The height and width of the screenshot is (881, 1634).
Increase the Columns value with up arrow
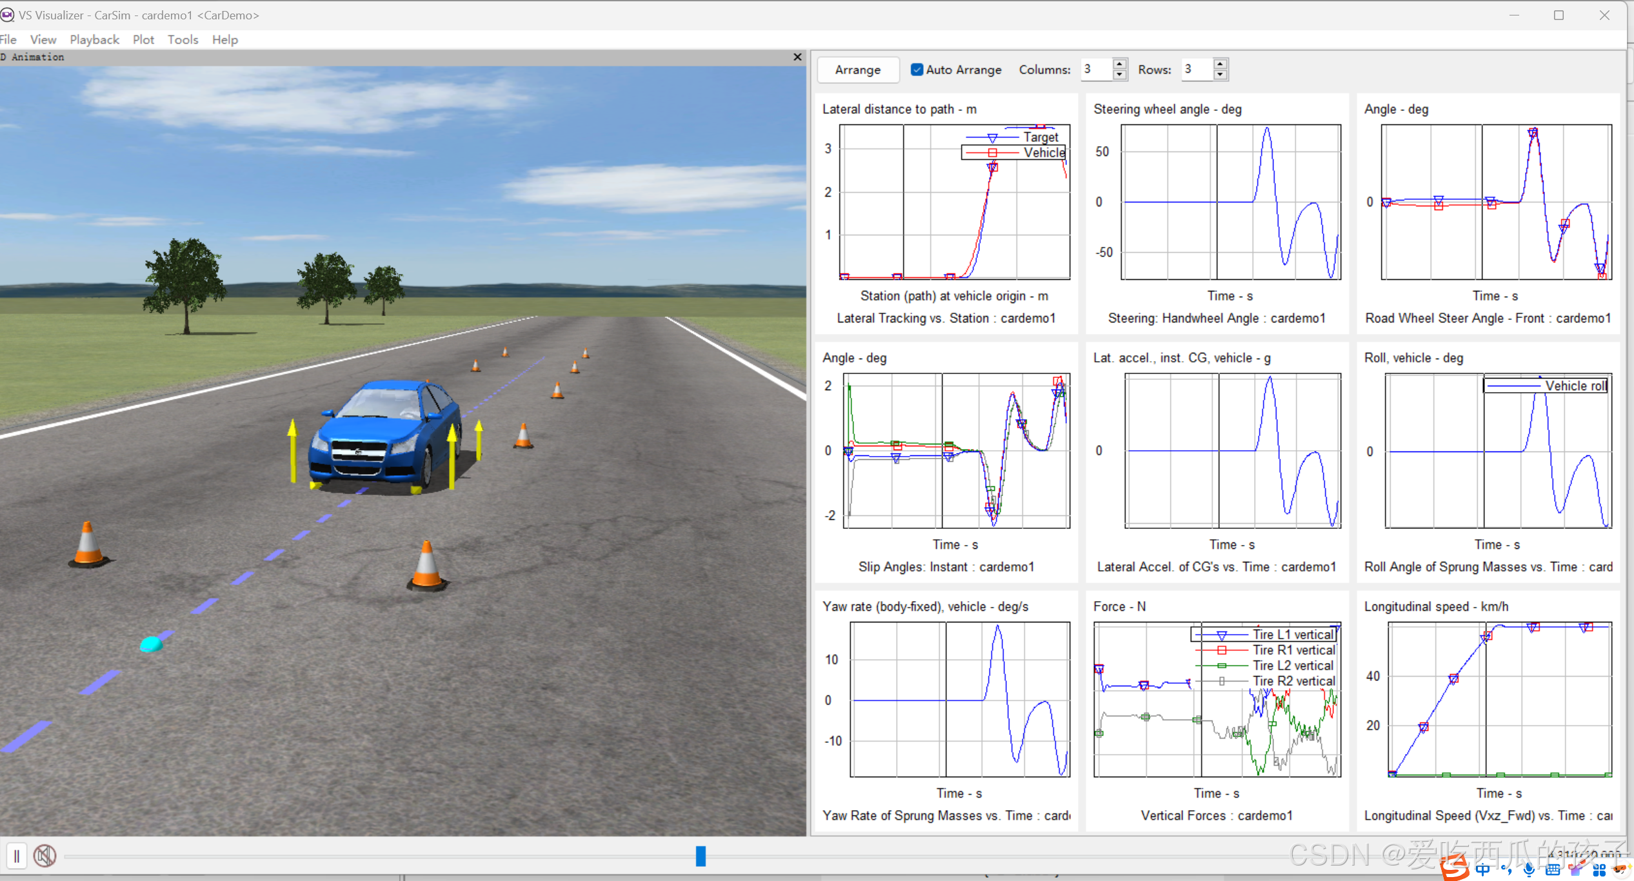[x=1120, y=64]
